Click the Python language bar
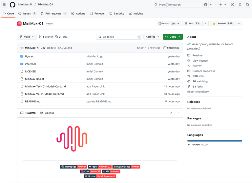 click(215, 141)
